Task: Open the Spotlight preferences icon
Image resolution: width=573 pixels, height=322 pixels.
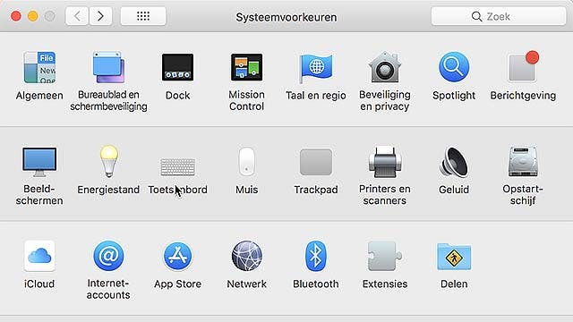Action: [x=454, y=67]
